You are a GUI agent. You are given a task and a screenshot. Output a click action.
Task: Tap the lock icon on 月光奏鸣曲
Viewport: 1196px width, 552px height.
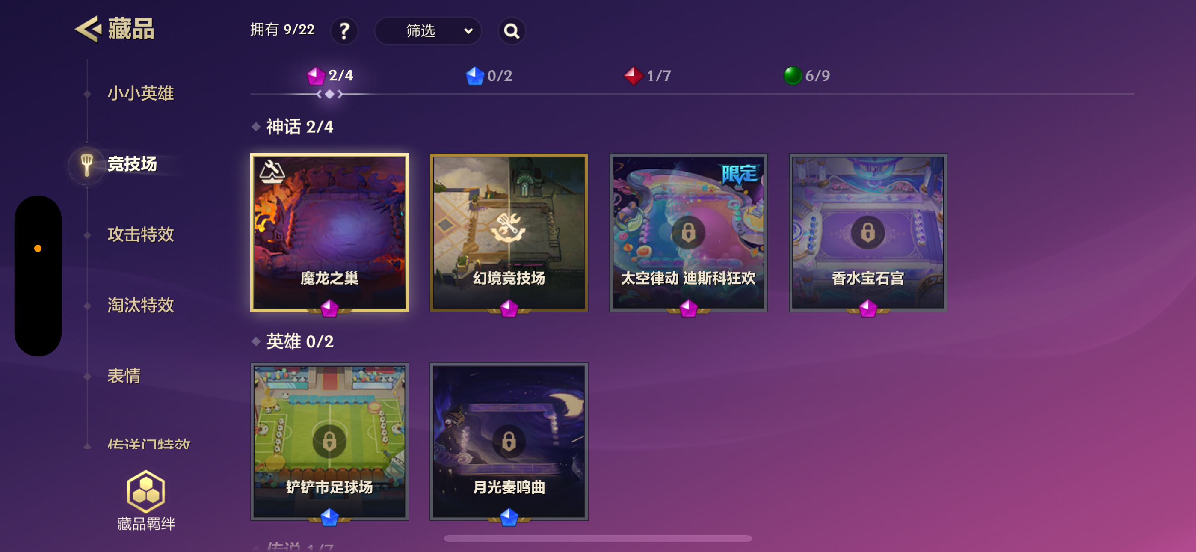coord(509,442)
